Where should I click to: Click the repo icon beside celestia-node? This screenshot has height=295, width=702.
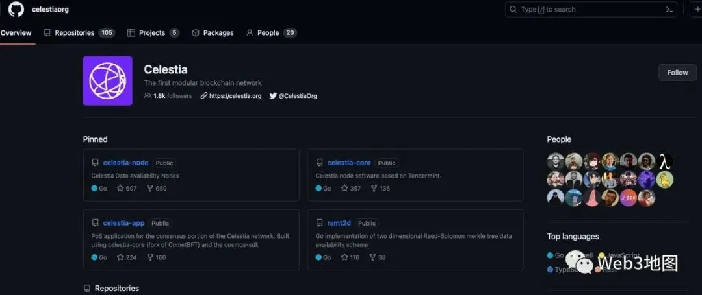click(96, 163)
